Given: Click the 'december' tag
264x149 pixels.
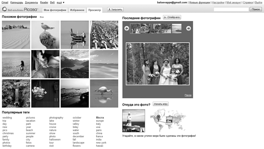Looking at the screenshot, I should (x=78, y=136).
